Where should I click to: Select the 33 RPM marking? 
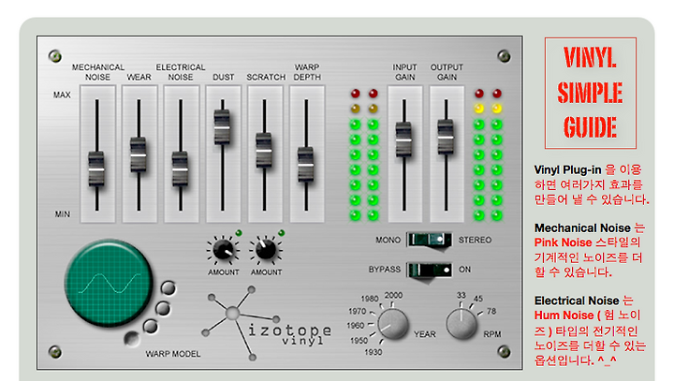point(462,296)
